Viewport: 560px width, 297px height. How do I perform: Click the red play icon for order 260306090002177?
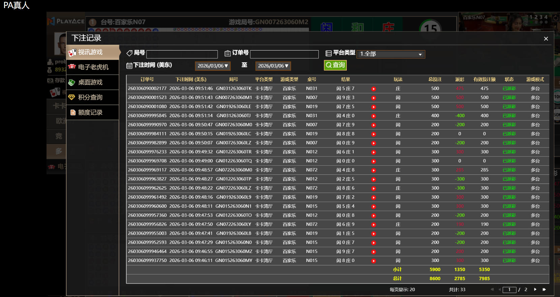click(373, 89)
